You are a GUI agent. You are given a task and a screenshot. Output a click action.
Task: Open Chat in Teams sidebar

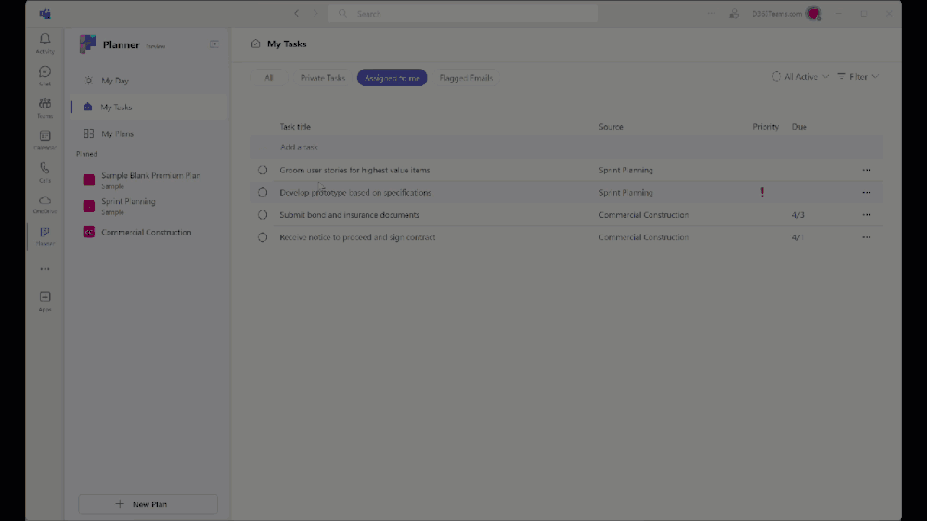(45, 76)
